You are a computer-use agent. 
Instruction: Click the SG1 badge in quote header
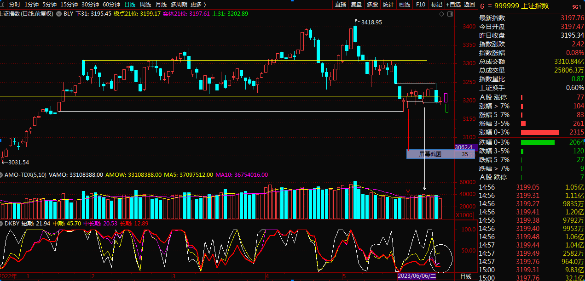click(576, 6)
